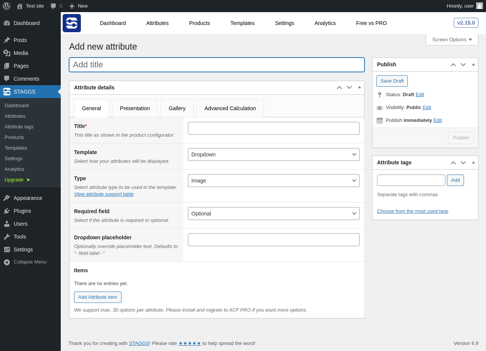Click the Add title input field
Viewport: 486px width, 351px height.
point(216,65)
